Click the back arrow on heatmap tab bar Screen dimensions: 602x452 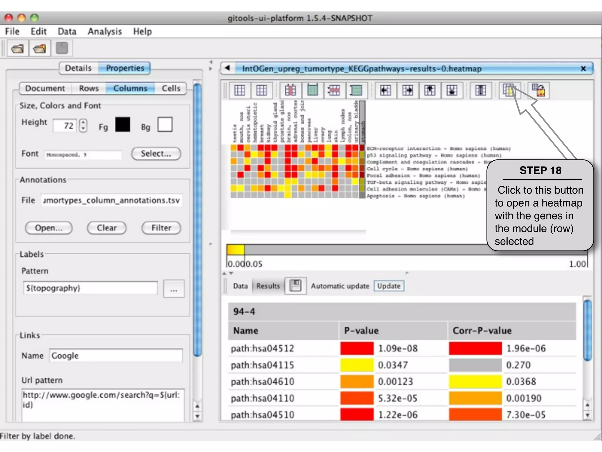tap(227, 68)
